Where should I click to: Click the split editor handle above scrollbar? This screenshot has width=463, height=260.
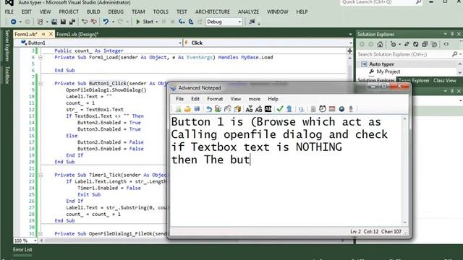coord(350,51)
